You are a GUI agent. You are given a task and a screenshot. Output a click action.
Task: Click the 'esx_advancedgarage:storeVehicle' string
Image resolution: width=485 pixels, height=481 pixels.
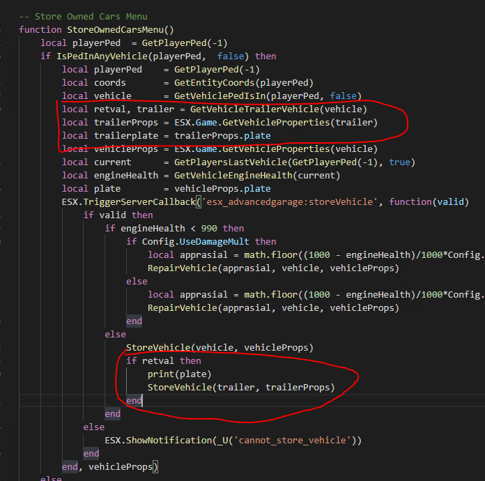(289, 202)
